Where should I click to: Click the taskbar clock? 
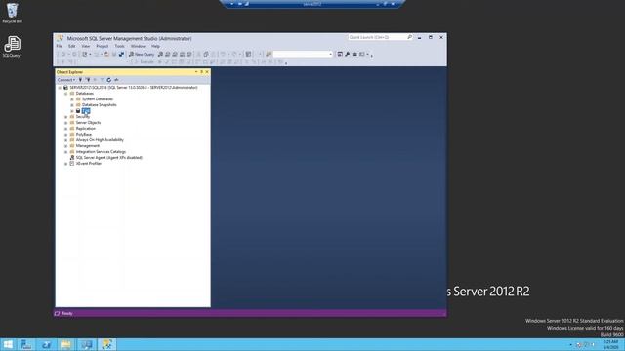pyautogui.click(x=610, y=344)
